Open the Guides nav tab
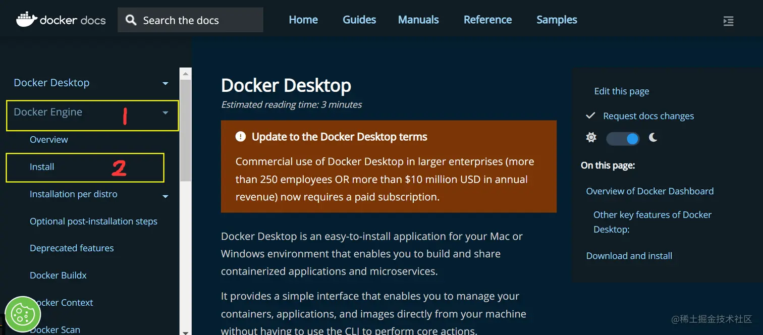This screenshot has width=763, height=335. 359,20
